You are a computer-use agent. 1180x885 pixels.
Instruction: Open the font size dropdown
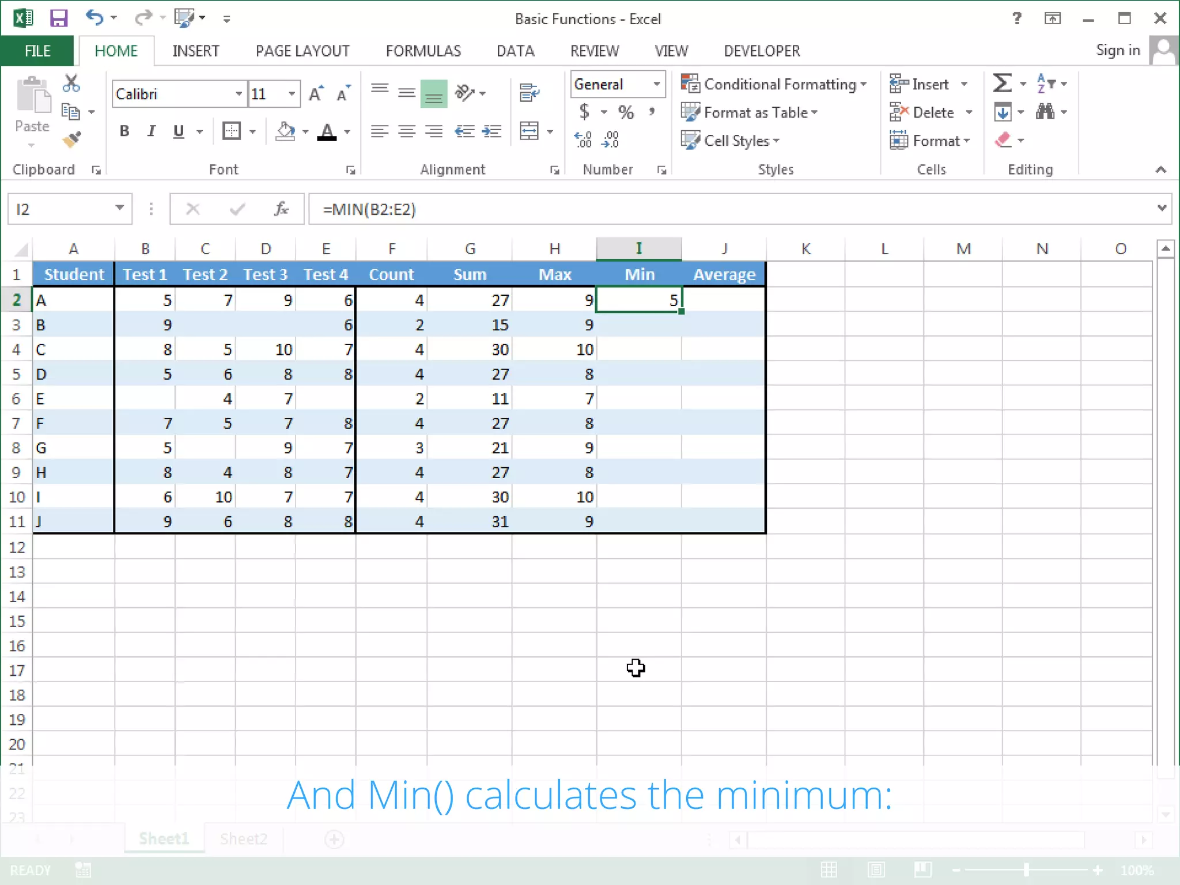click(292, 94)
